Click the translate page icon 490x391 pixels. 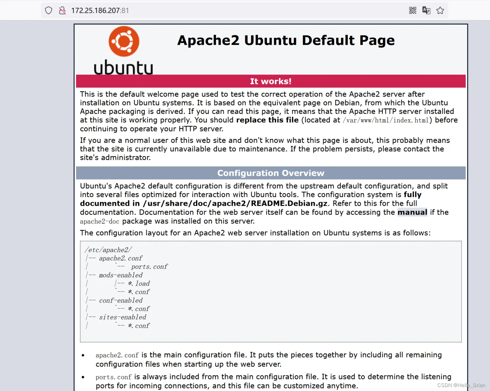[426, 10]
